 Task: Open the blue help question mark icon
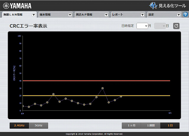tap(185, 14)
